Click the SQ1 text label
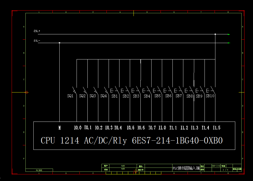This screenshot has height=181, width=253. pos(70,96)
